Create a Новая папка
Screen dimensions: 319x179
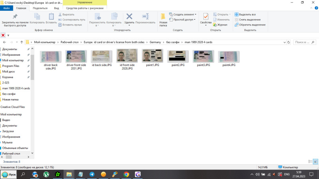click(x=163, y=20)
